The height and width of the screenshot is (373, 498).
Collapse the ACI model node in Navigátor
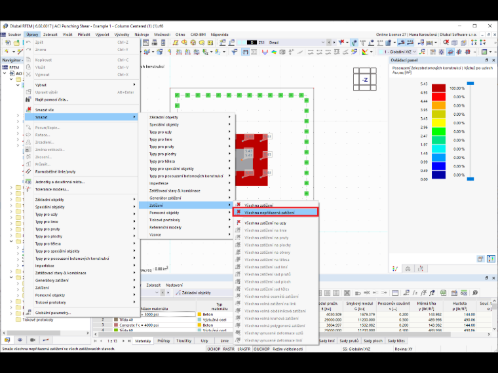[x=5, y=73]
